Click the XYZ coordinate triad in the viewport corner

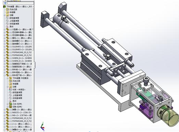click(x=42, y=127)
